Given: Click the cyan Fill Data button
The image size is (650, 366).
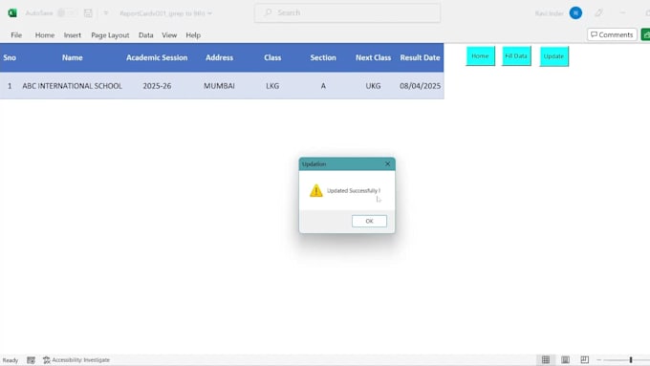Looking at the screenshot, I should [x=516, y=56].
